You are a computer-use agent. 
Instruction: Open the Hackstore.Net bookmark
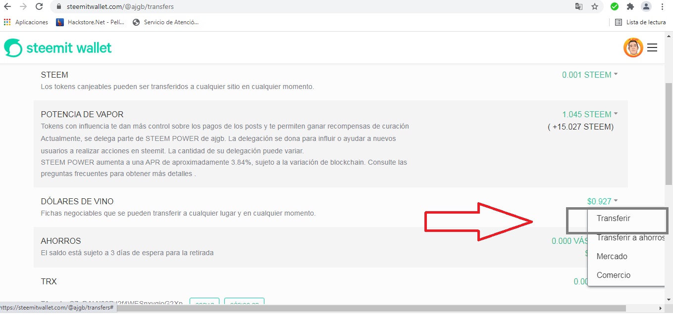coord(91,22)
